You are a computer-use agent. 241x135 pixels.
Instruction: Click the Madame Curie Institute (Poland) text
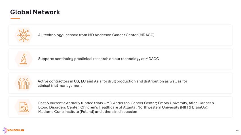coord(66,112)
